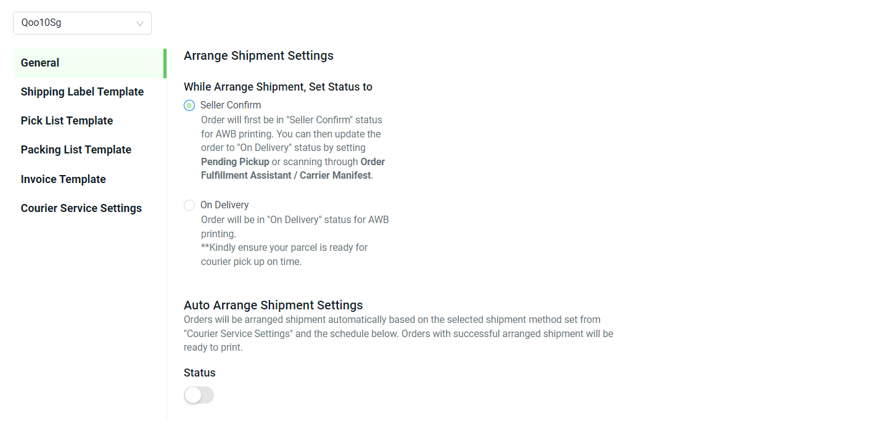Viewport: 880px width, 432px height.
Task: Switch to Packing List Template
Action: 76,150
